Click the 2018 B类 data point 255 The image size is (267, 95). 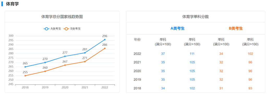(25, 76)
